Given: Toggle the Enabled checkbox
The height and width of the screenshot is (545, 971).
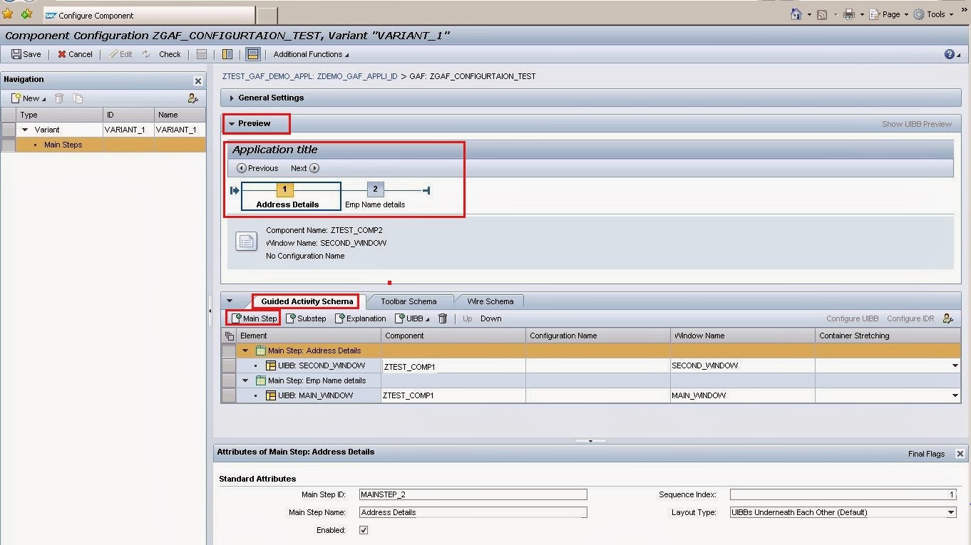Looking at the screenshot, I should (x=364, y=530).
